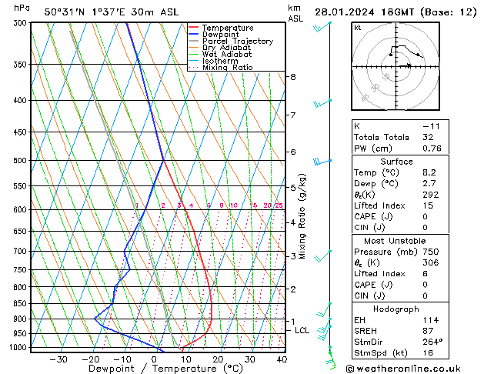
Task: Click the weatheronline.co.uk copyright text
Action: 403,369
